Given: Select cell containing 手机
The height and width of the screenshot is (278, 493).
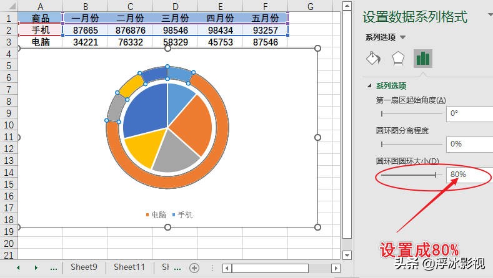Looking at the screenshot, I should pos(40,30).
